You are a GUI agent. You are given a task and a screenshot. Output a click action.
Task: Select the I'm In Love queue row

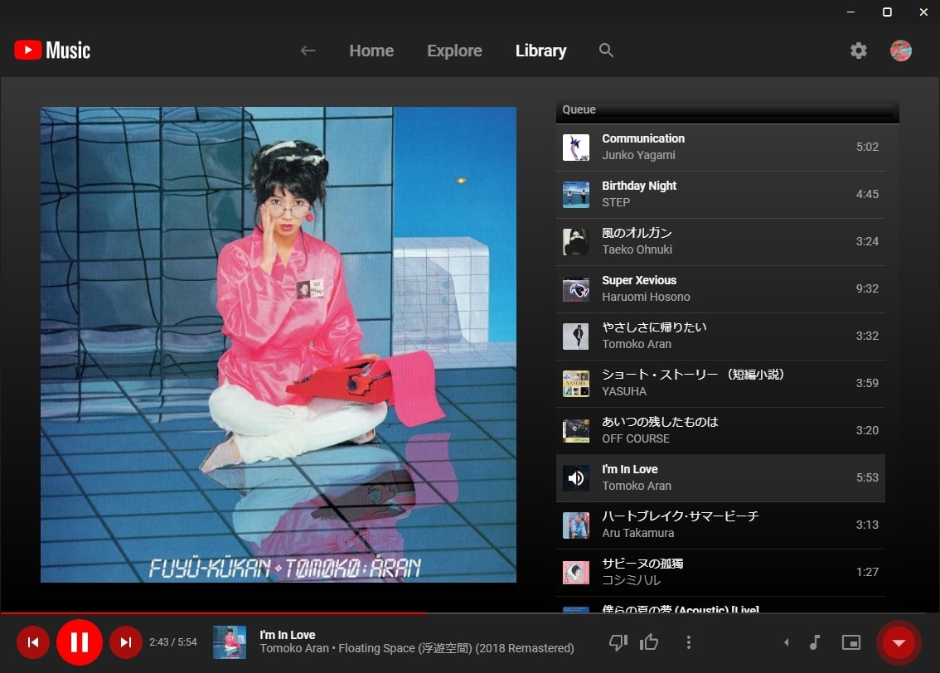coord(720,477)
